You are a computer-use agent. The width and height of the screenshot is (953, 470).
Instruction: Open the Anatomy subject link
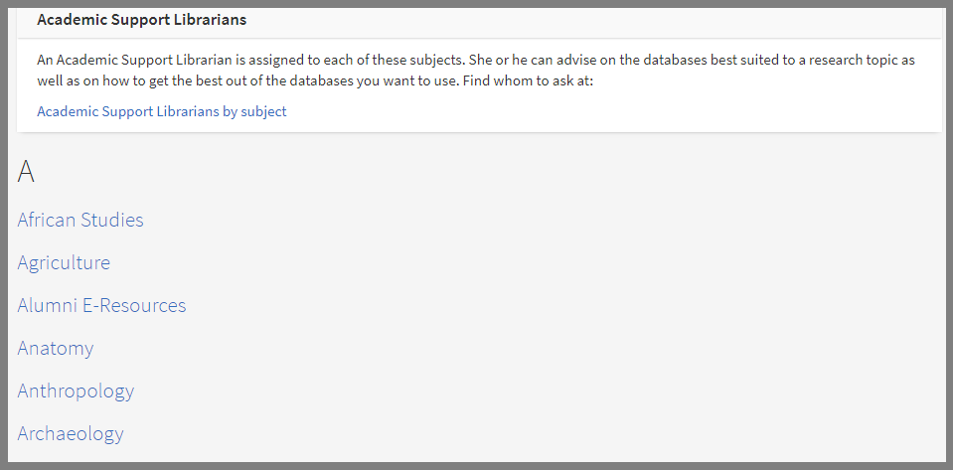(56, 348)
